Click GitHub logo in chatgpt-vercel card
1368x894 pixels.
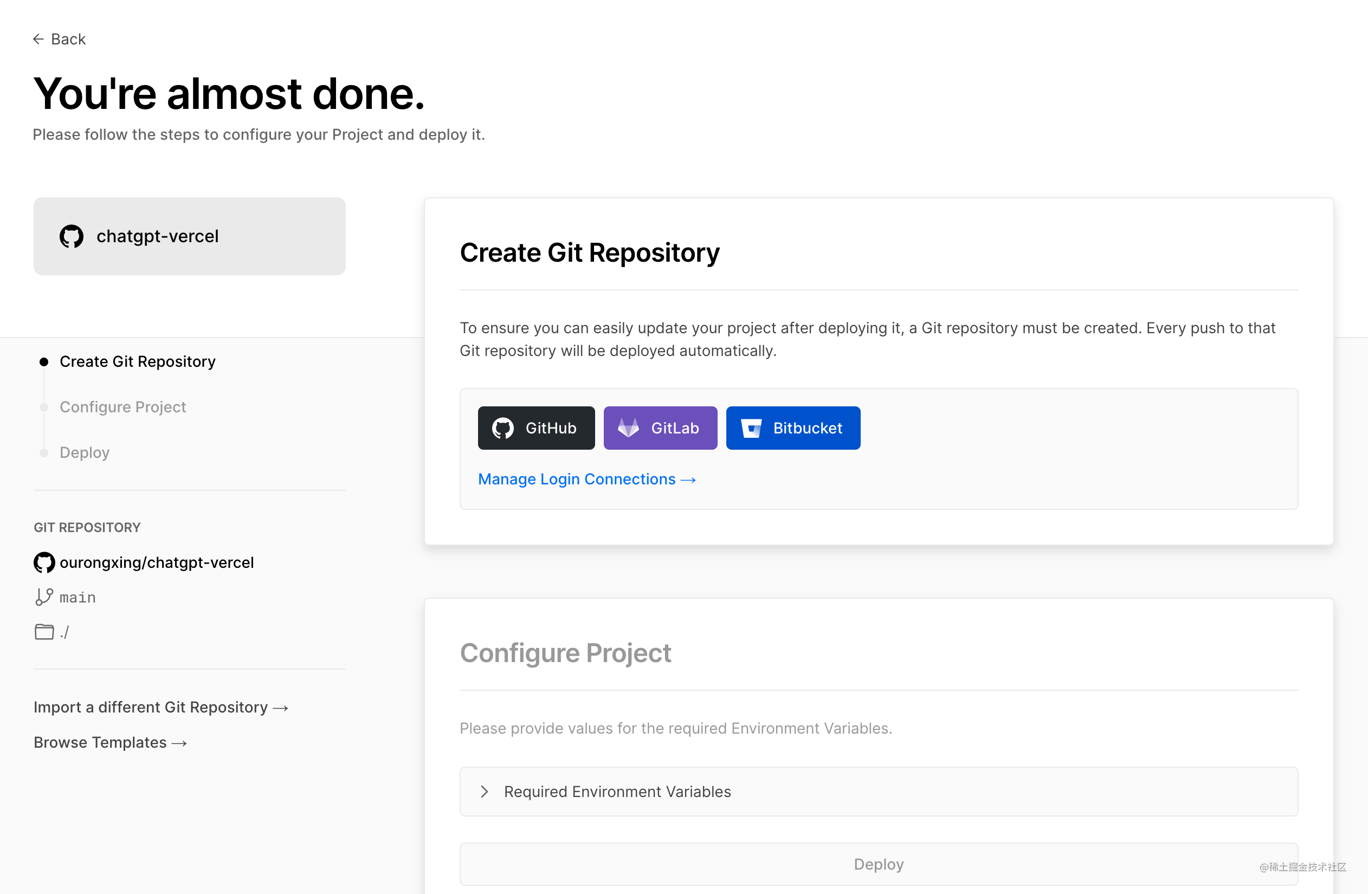click(72, 236)
